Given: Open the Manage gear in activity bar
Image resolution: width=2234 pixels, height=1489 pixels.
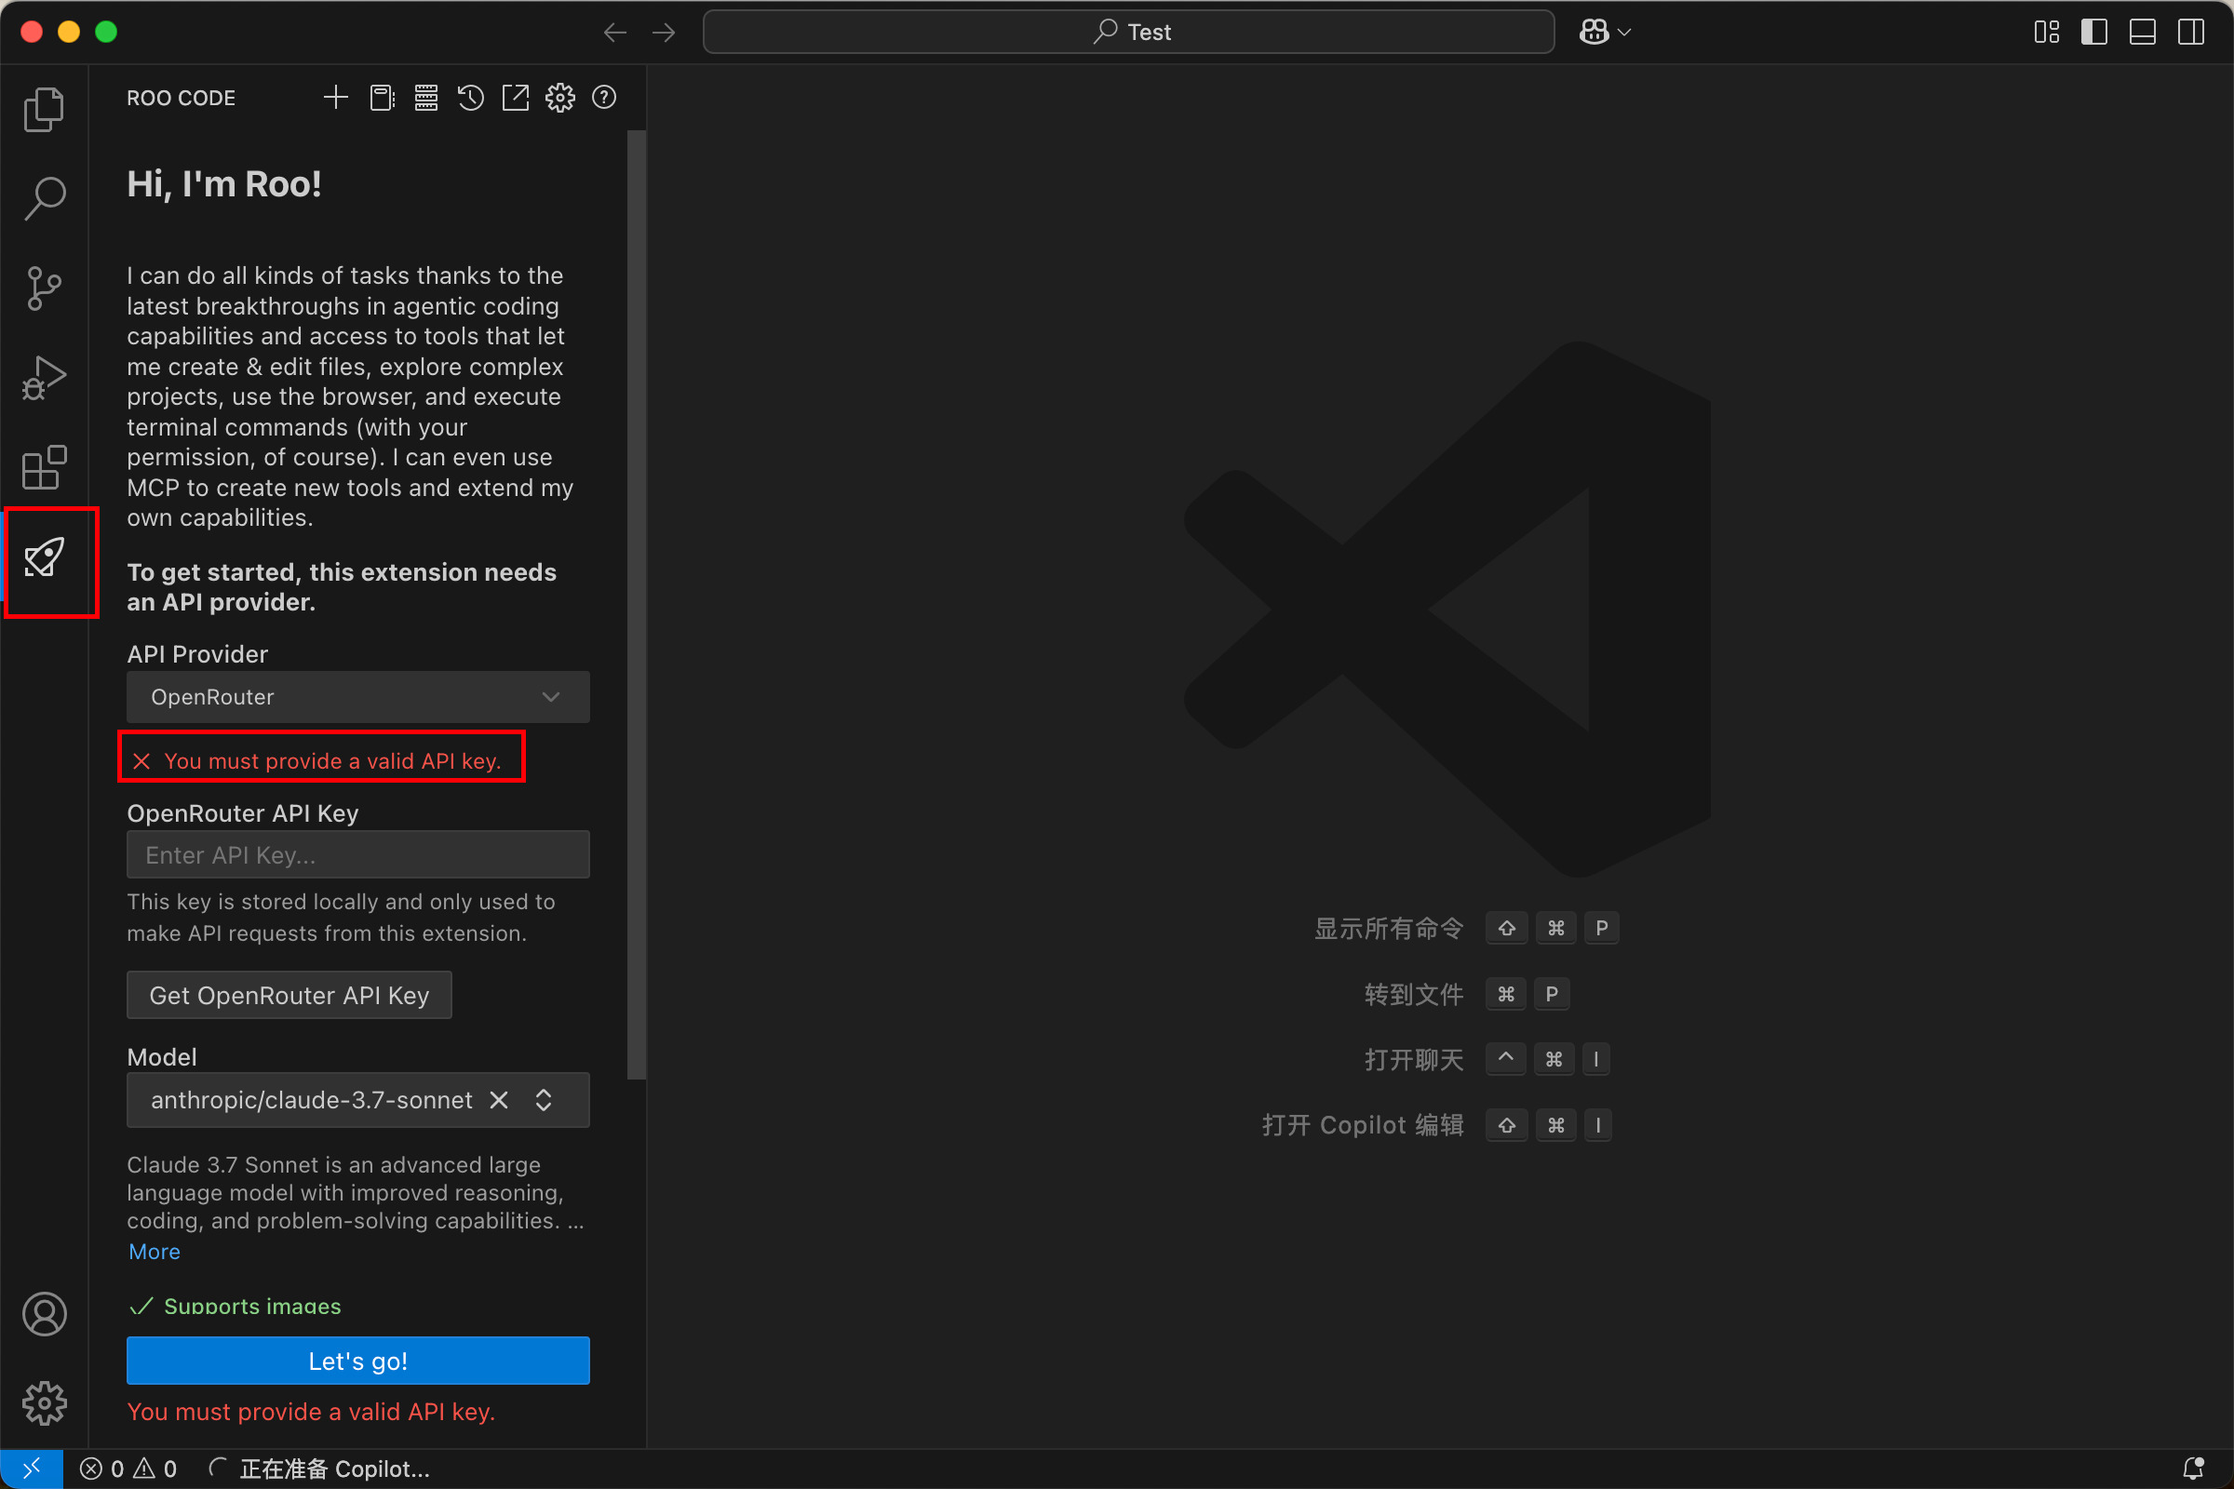Looking at the screenshot, I should coord(44,1402).
